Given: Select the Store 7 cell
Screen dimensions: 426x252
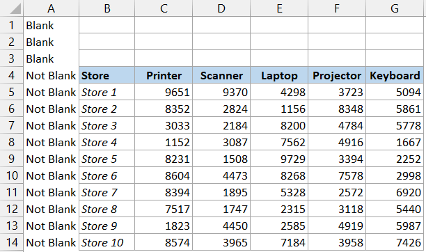Looking at the screenshot, I should (106, 192).
